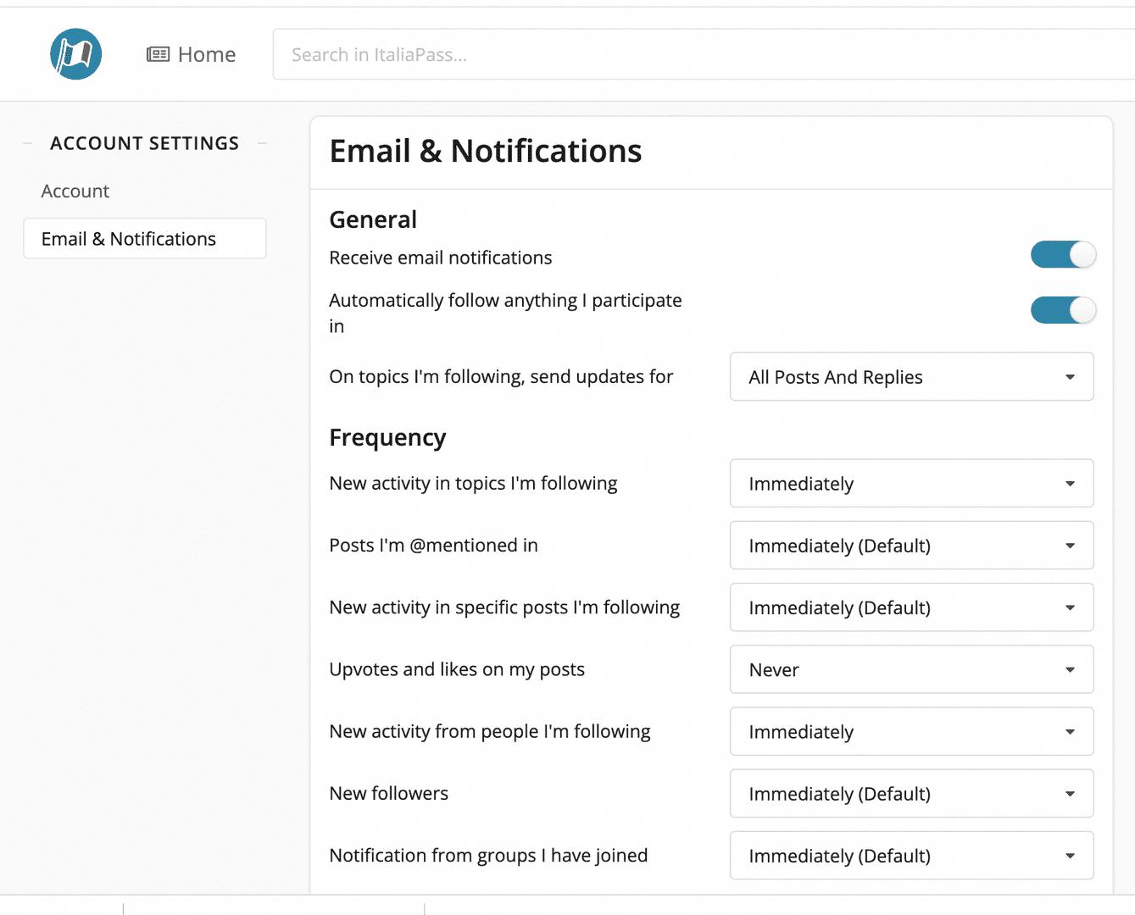This screenshot has width=1135, height=915.
Task: Open Upvotes and likes Never dropdown
Action: click(x=911, y=670)
